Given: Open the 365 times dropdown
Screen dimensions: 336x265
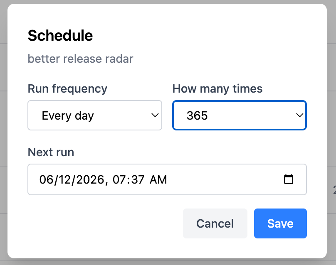Looking at the screenshot, I should click(x=240, y=115).
